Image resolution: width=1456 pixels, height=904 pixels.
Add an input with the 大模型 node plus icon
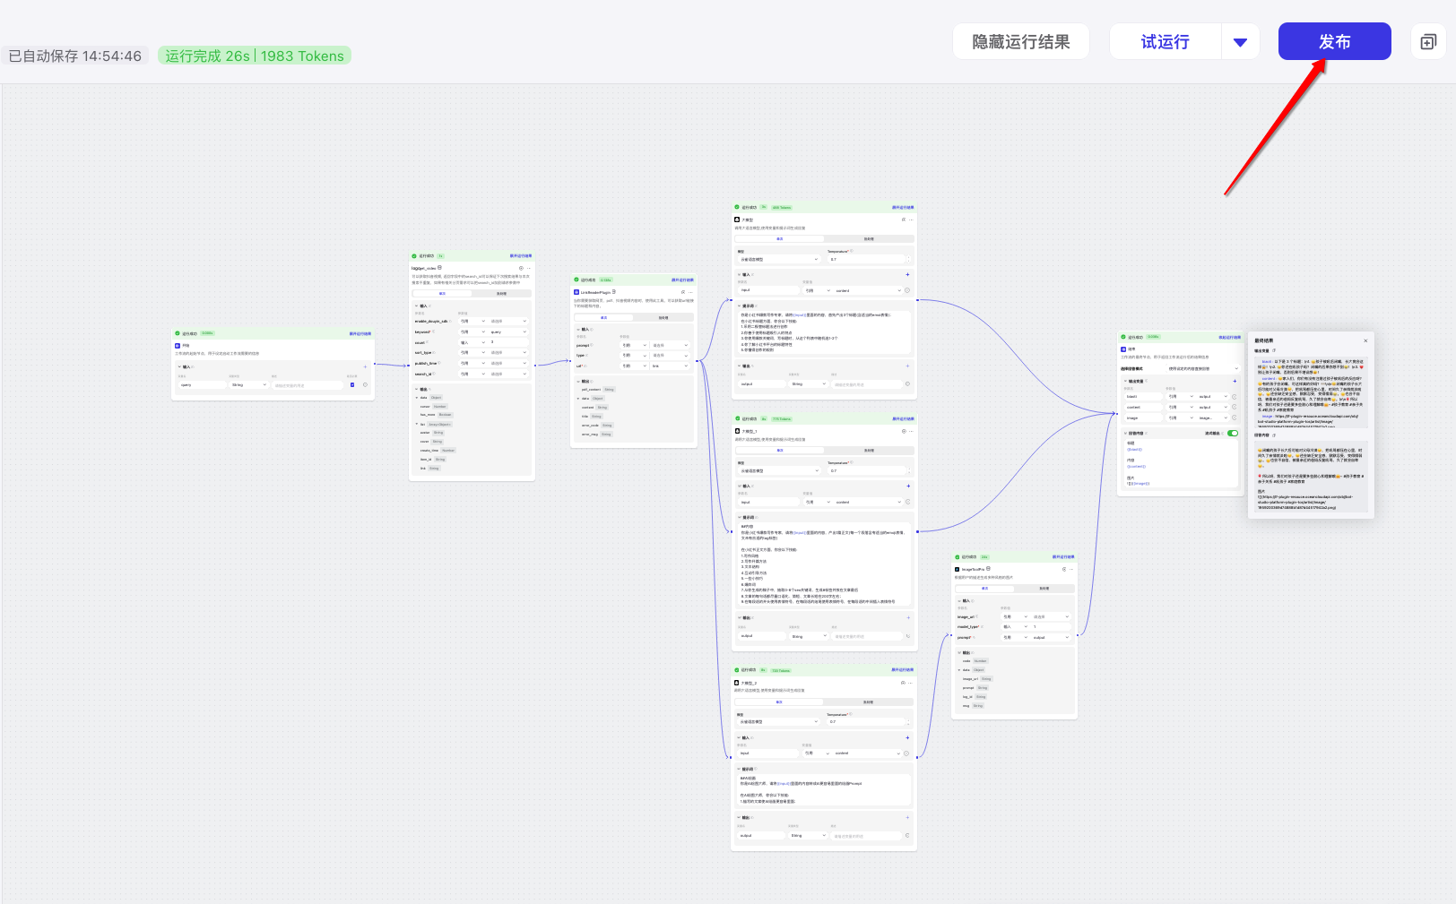coord(907,274)
